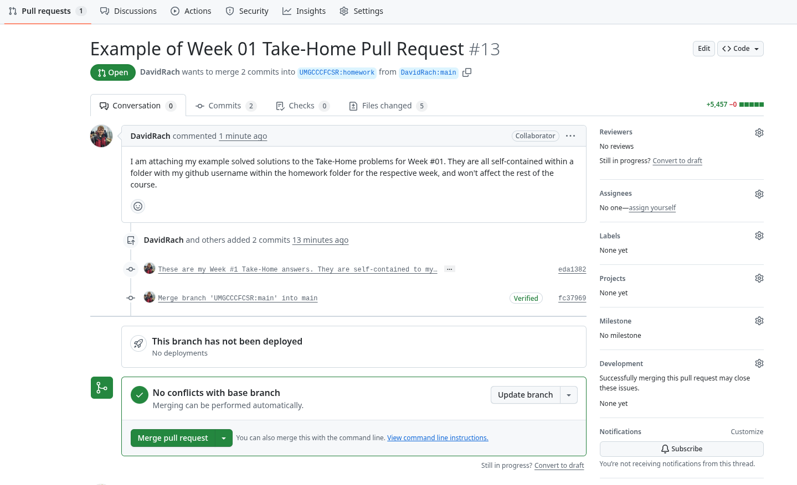Click the diffstat additions bar
797x485 pixels.
tap(751, 105)
